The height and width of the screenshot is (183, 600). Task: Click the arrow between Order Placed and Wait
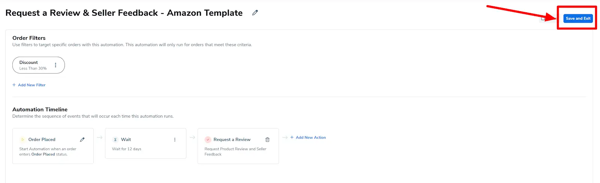pos(99,137)
